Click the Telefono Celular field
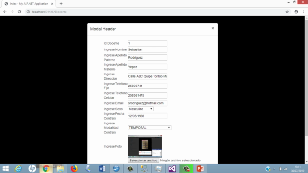Screen dimensions: 308x173 (148, 95)
